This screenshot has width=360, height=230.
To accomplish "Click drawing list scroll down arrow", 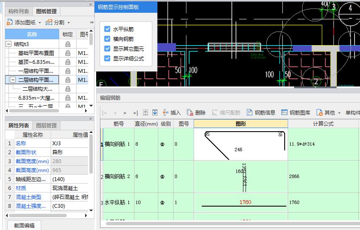I will (91, 106).
